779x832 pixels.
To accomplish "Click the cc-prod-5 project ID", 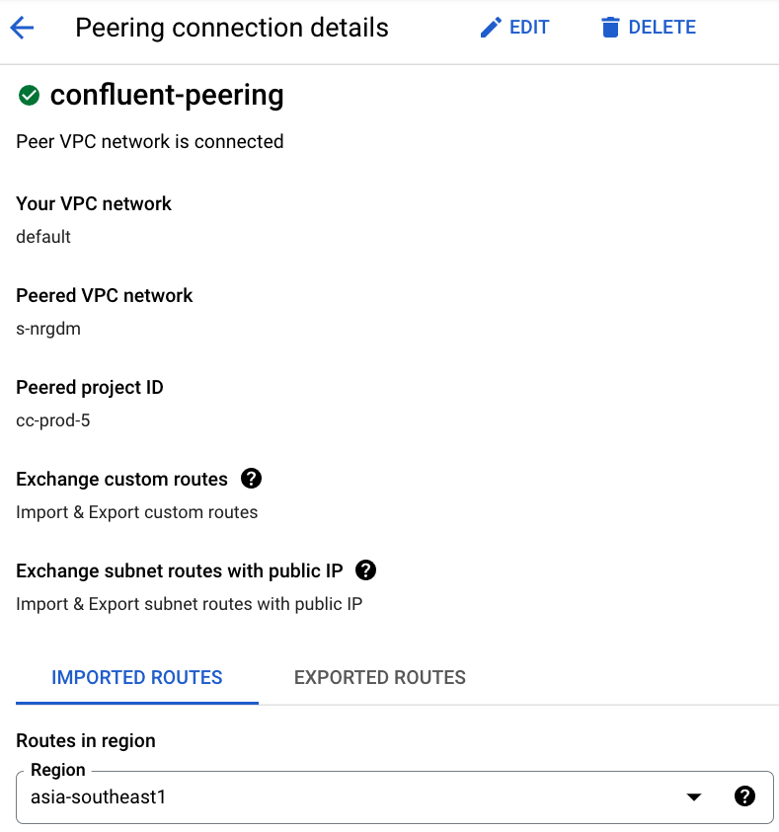I will pos(54,420).
